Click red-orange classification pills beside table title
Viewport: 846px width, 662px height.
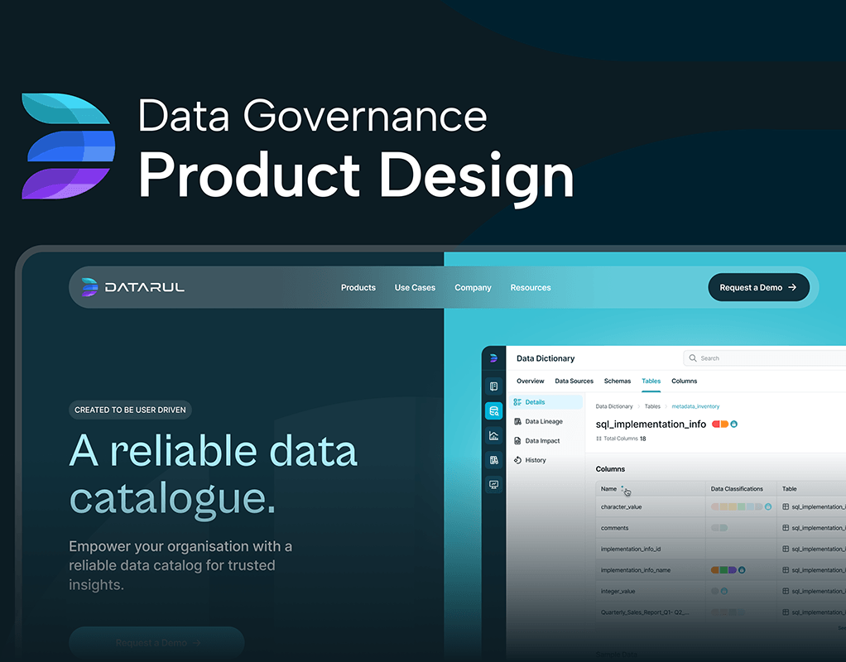719,424
